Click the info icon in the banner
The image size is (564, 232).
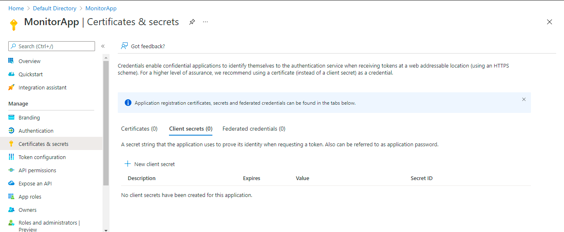(128, 103)
